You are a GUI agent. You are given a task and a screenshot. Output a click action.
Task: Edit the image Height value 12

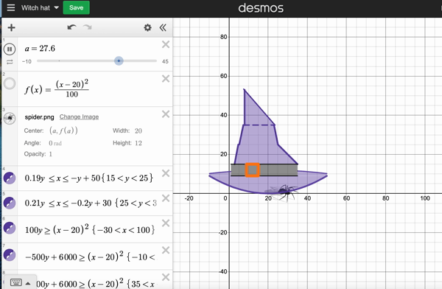click(138, 143)
